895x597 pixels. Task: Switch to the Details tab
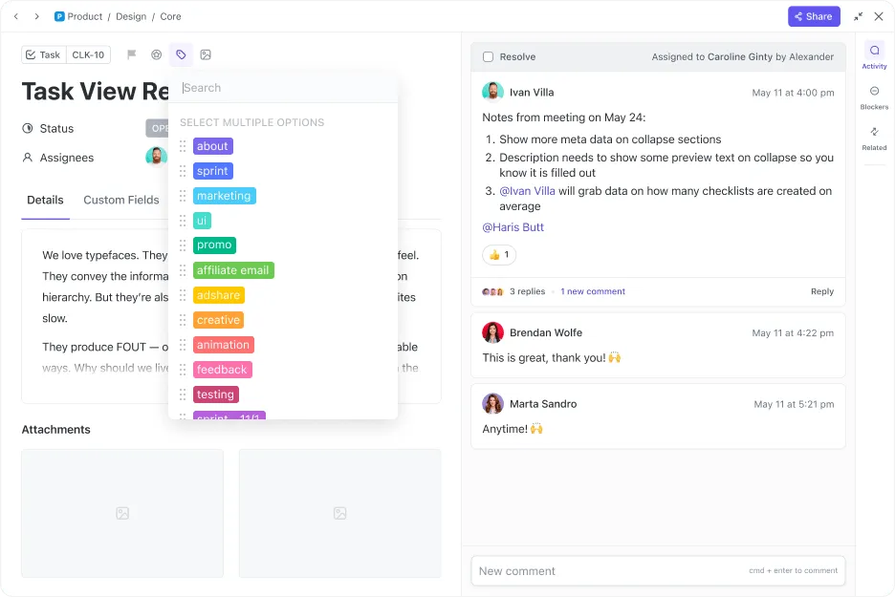click(x=45, y=201)
